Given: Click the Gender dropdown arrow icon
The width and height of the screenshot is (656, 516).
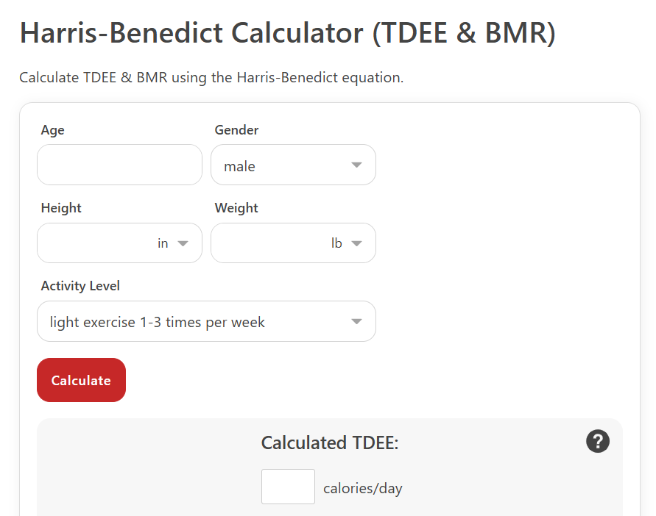Looking at the screenshot, I should (356, 165).
